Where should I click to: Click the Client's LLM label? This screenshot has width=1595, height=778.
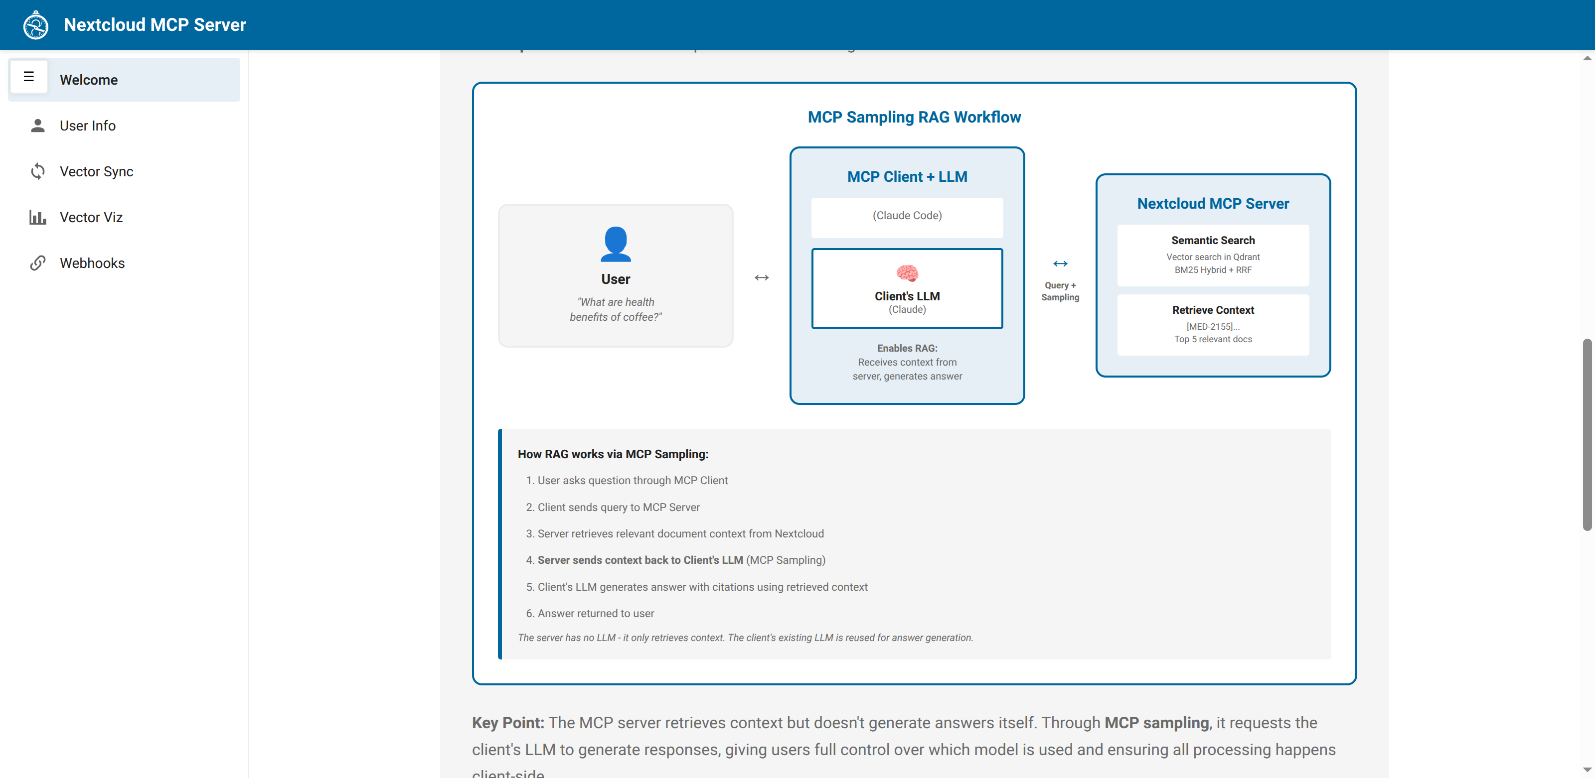pyautogui.click(x=907, y=296)
